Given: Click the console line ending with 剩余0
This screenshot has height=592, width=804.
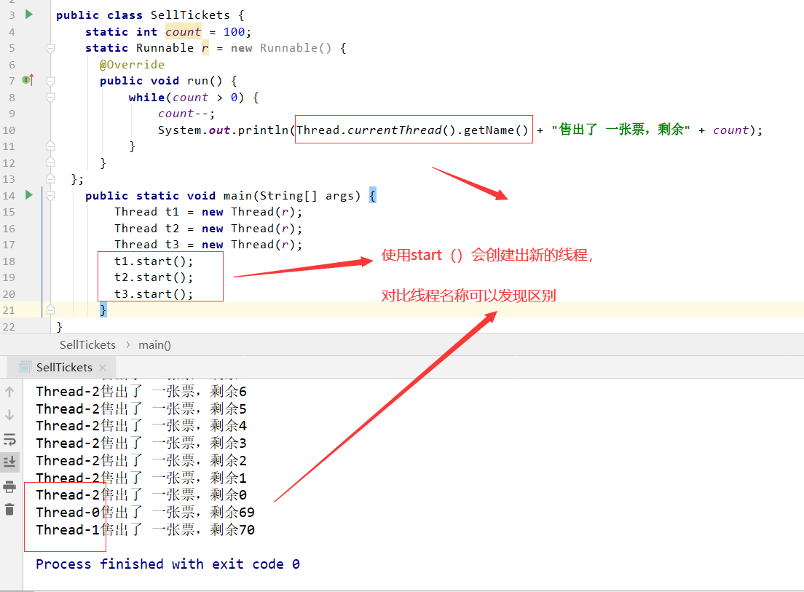Looking at the screenshot, I should pyautogui.click(x=141, y=495).
